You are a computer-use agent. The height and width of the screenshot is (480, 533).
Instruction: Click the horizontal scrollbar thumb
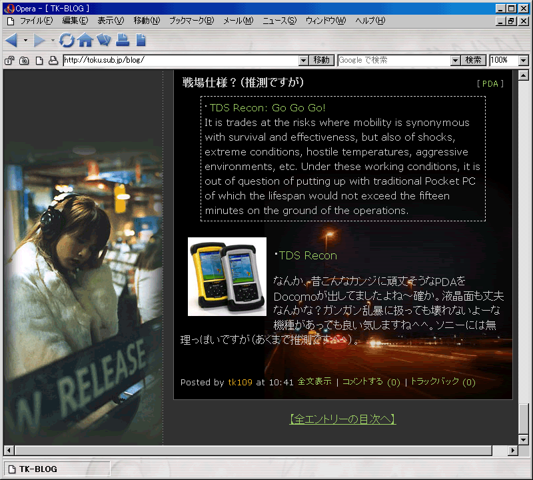[x=253, y=451]
